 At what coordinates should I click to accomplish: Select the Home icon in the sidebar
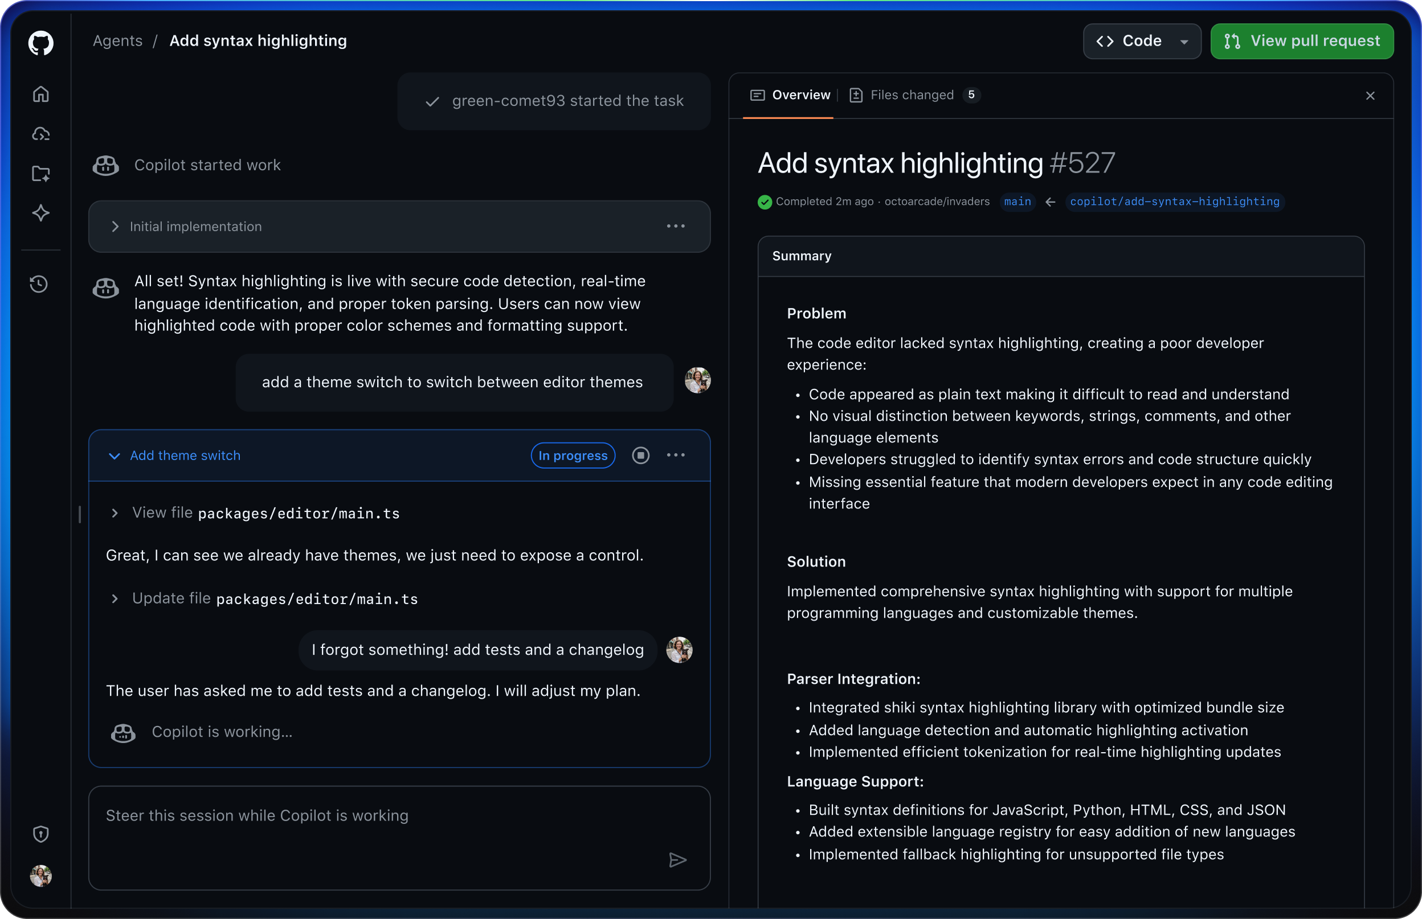point(40,94)
